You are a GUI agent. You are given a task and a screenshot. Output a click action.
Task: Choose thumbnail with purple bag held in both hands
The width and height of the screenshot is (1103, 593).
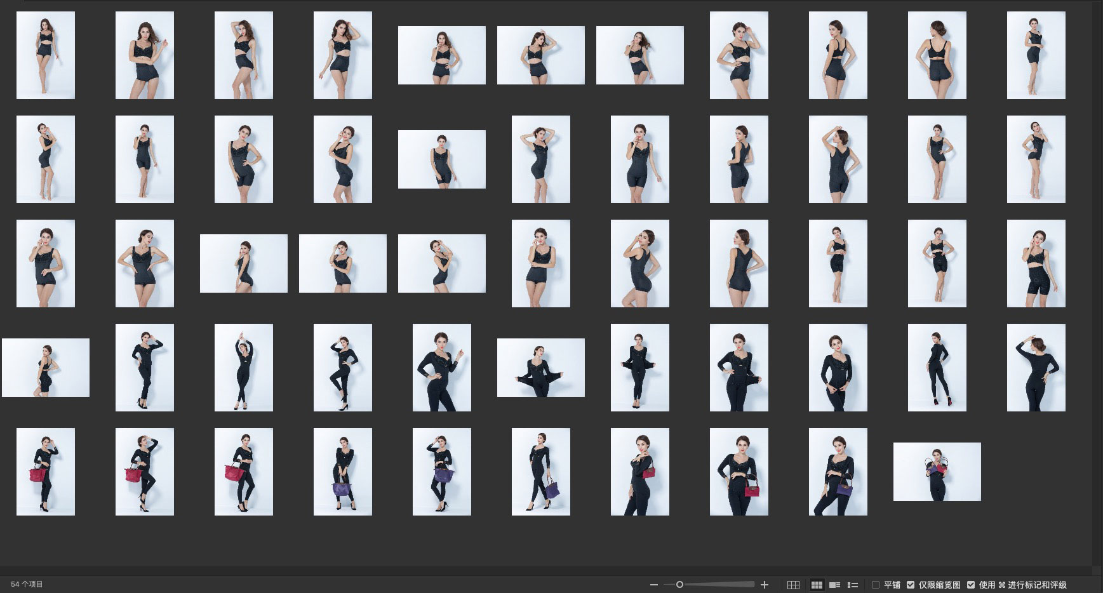click(343, 472)
